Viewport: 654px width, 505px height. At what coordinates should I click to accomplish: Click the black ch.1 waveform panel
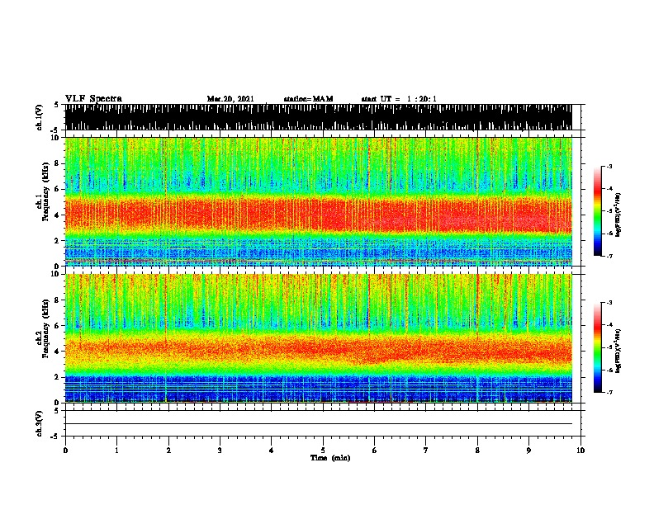[x=318, y=117]
